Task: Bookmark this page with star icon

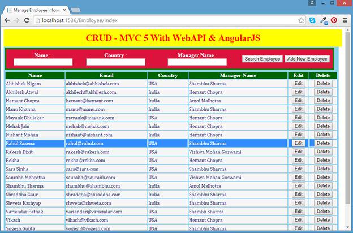Action: pyautogui.click(x=301, y=20)
